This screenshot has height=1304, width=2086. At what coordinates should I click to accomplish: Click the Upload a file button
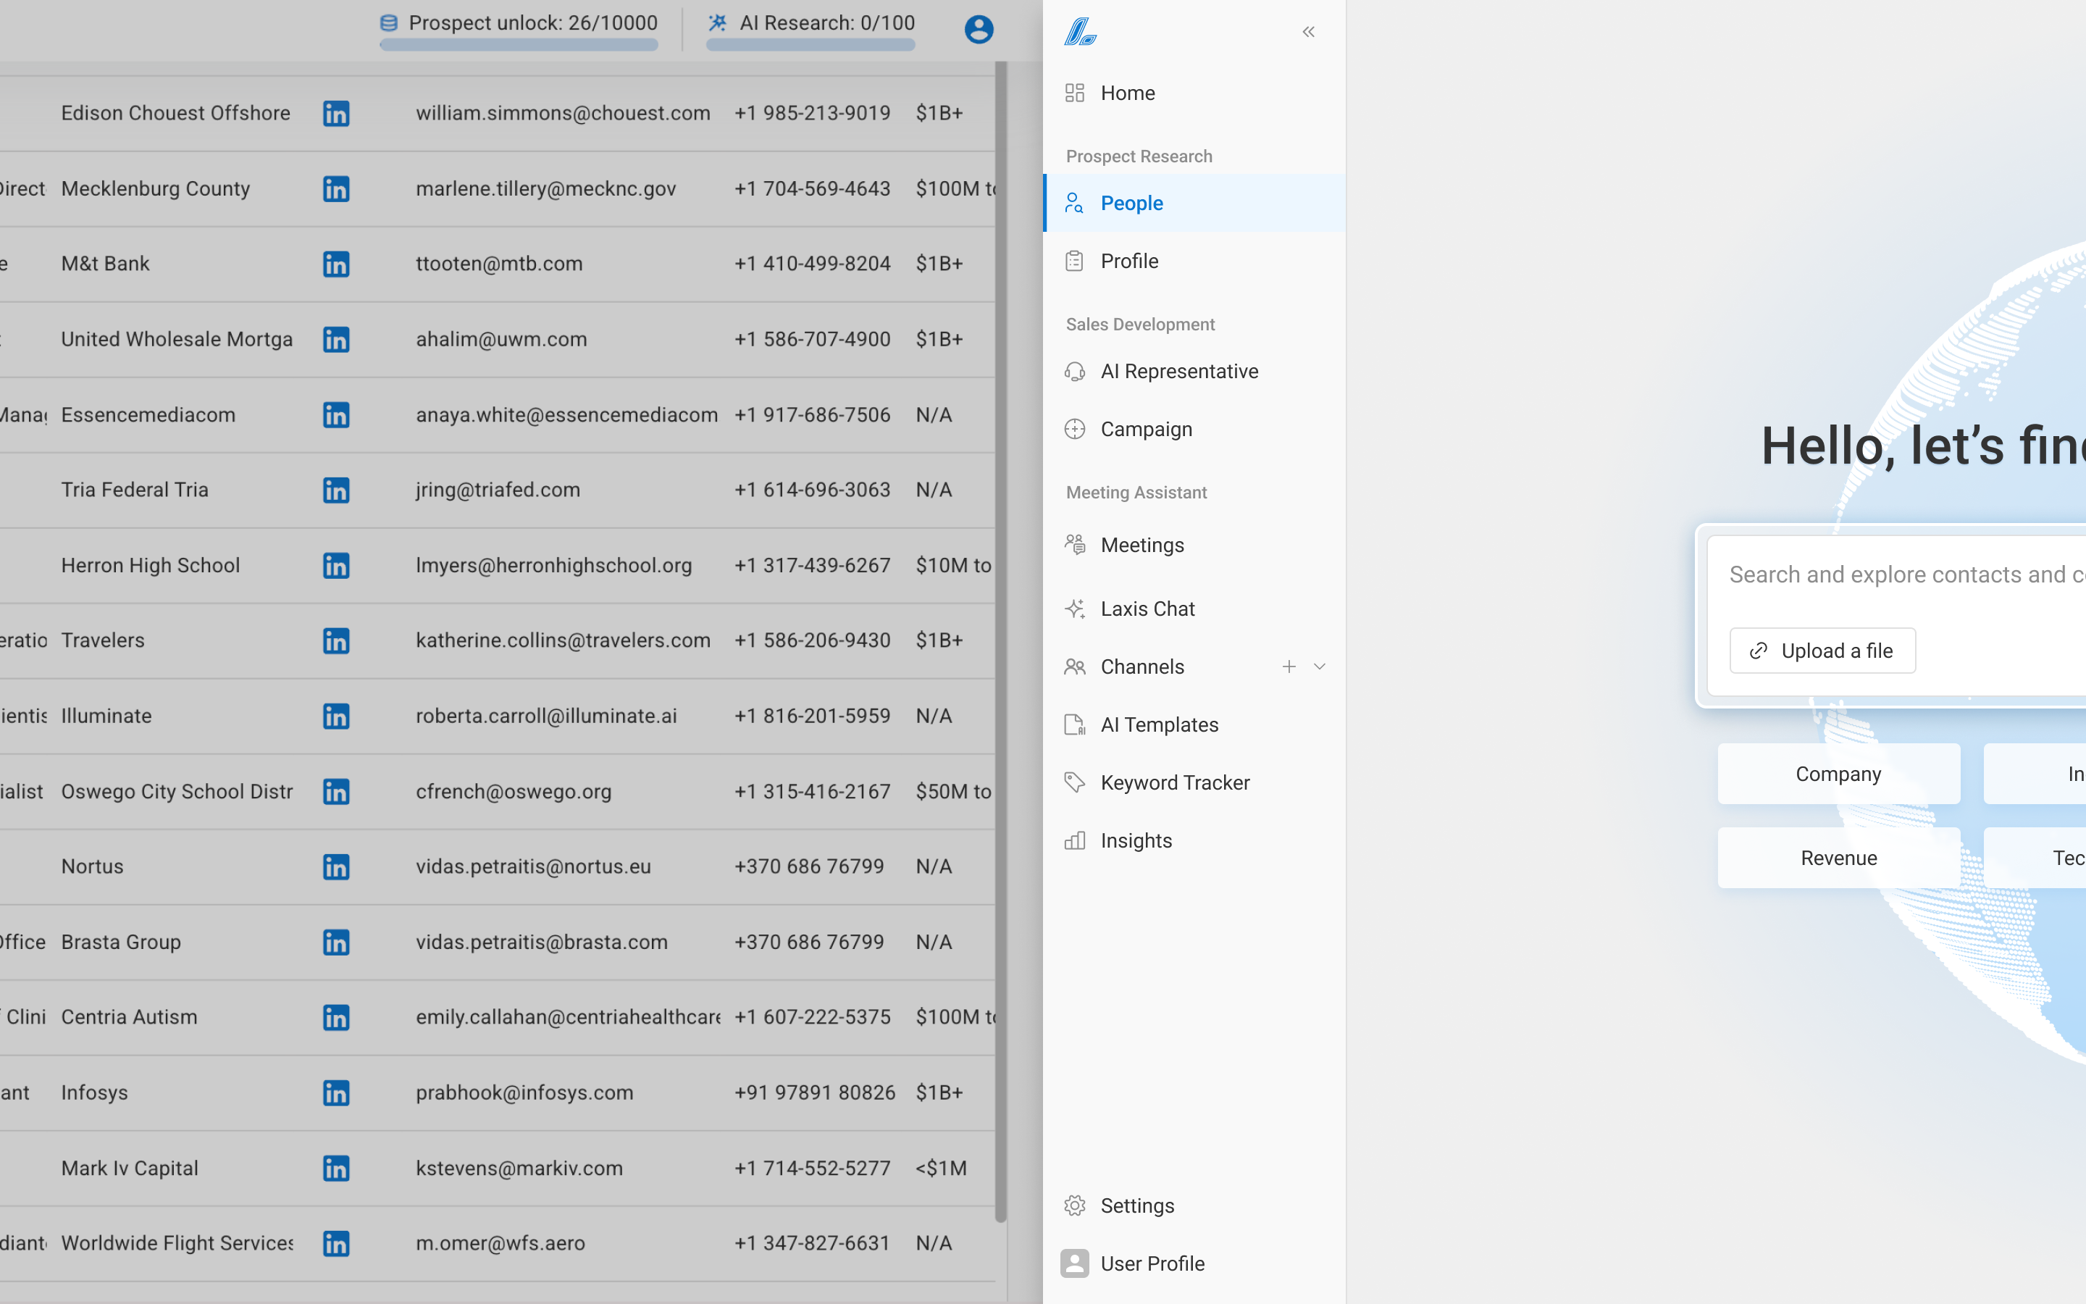(1822, 651)
